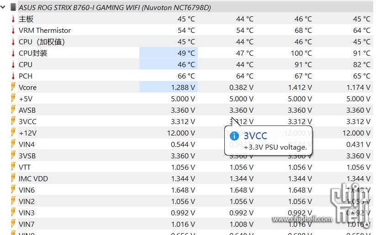Select the IMC VDD row label
The width and height of the screenshot is (376, 235).
[33, 179]
